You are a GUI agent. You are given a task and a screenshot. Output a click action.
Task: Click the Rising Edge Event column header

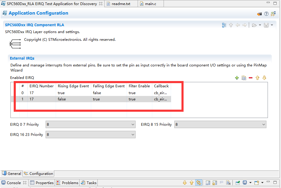[73, 86]
